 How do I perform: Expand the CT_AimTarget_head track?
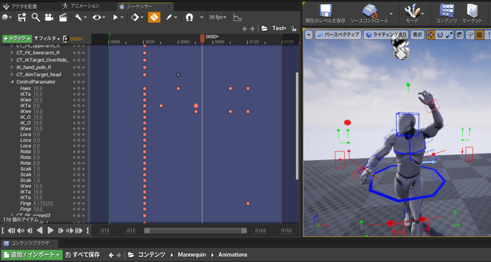pyautogui.click(x=12, y=75)
